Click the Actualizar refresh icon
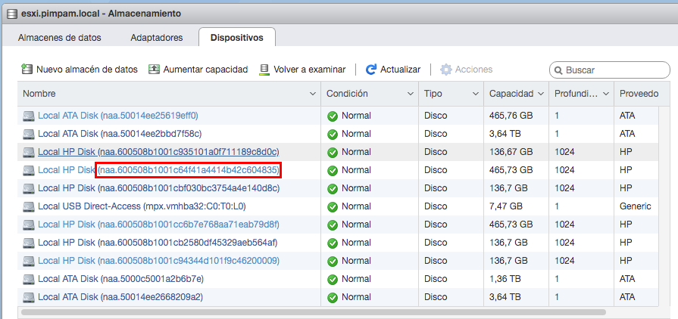Image resolution: width=678 pixels, height=319 pixels. (x=371, y=70)
